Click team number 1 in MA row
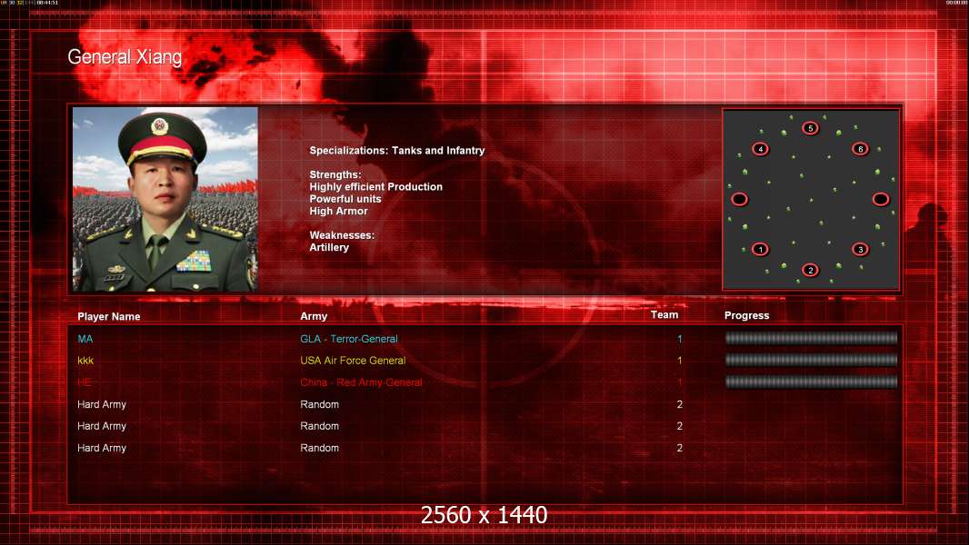 click(x=679, y=339)
